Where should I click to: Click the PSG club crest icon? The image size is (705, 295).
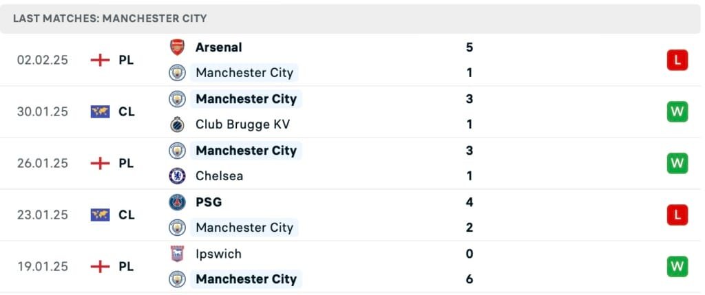(177, 202)
